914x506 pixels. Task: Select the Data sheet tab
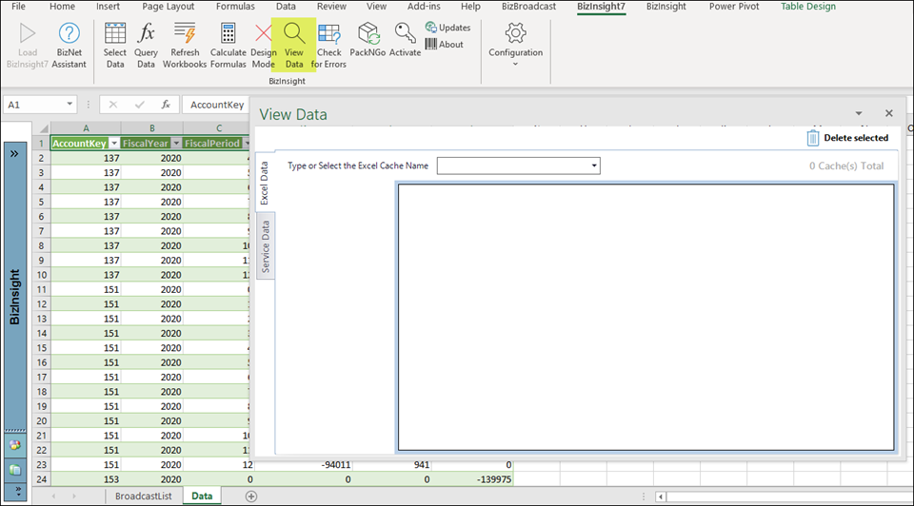coord(202,496)
